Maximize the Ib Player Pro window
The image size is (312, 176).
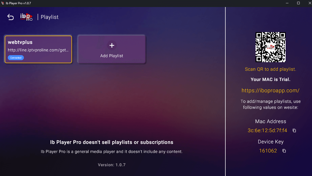[x=298, y=3]
